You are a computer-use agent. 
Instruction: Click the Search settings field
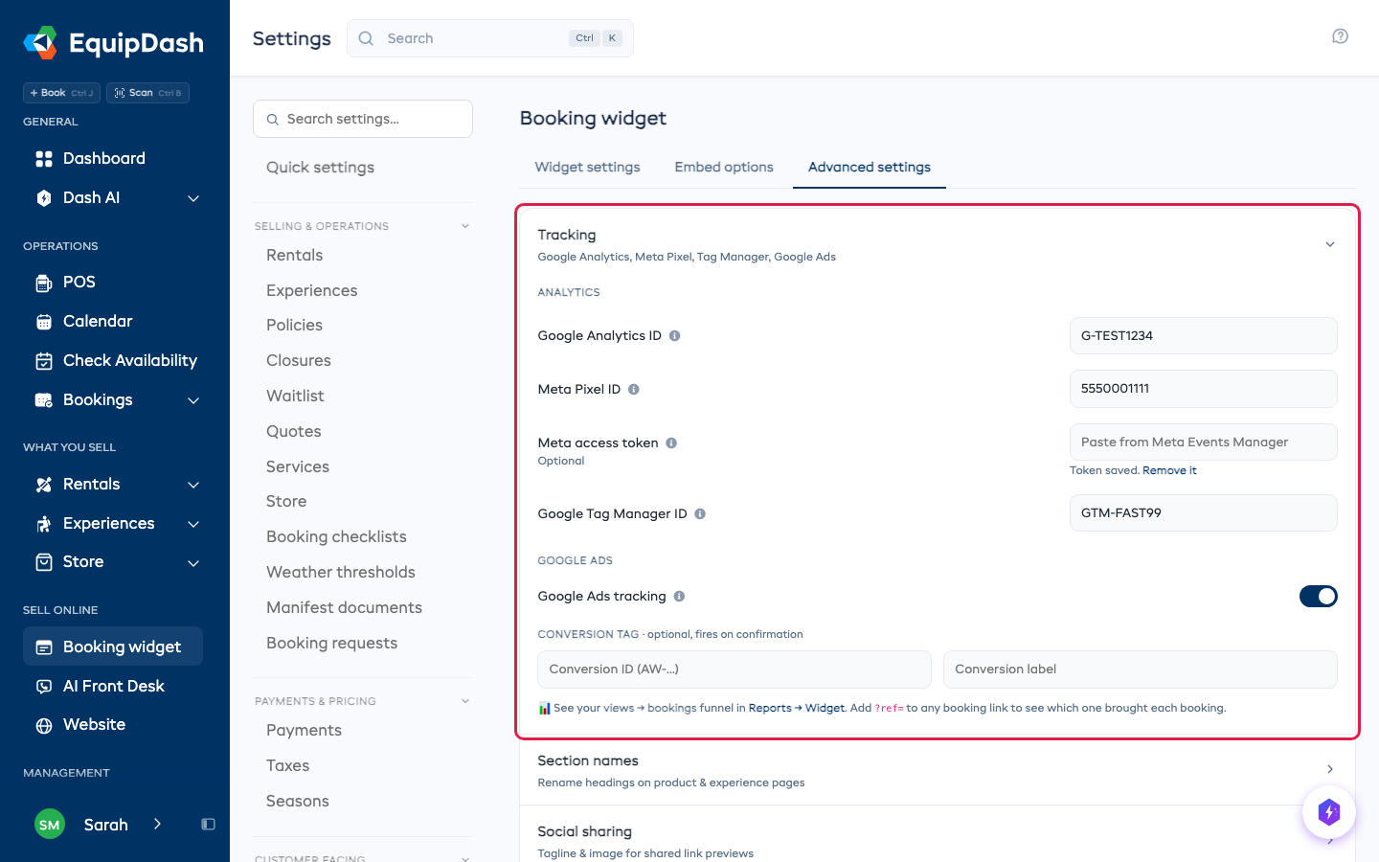[363, 119]
